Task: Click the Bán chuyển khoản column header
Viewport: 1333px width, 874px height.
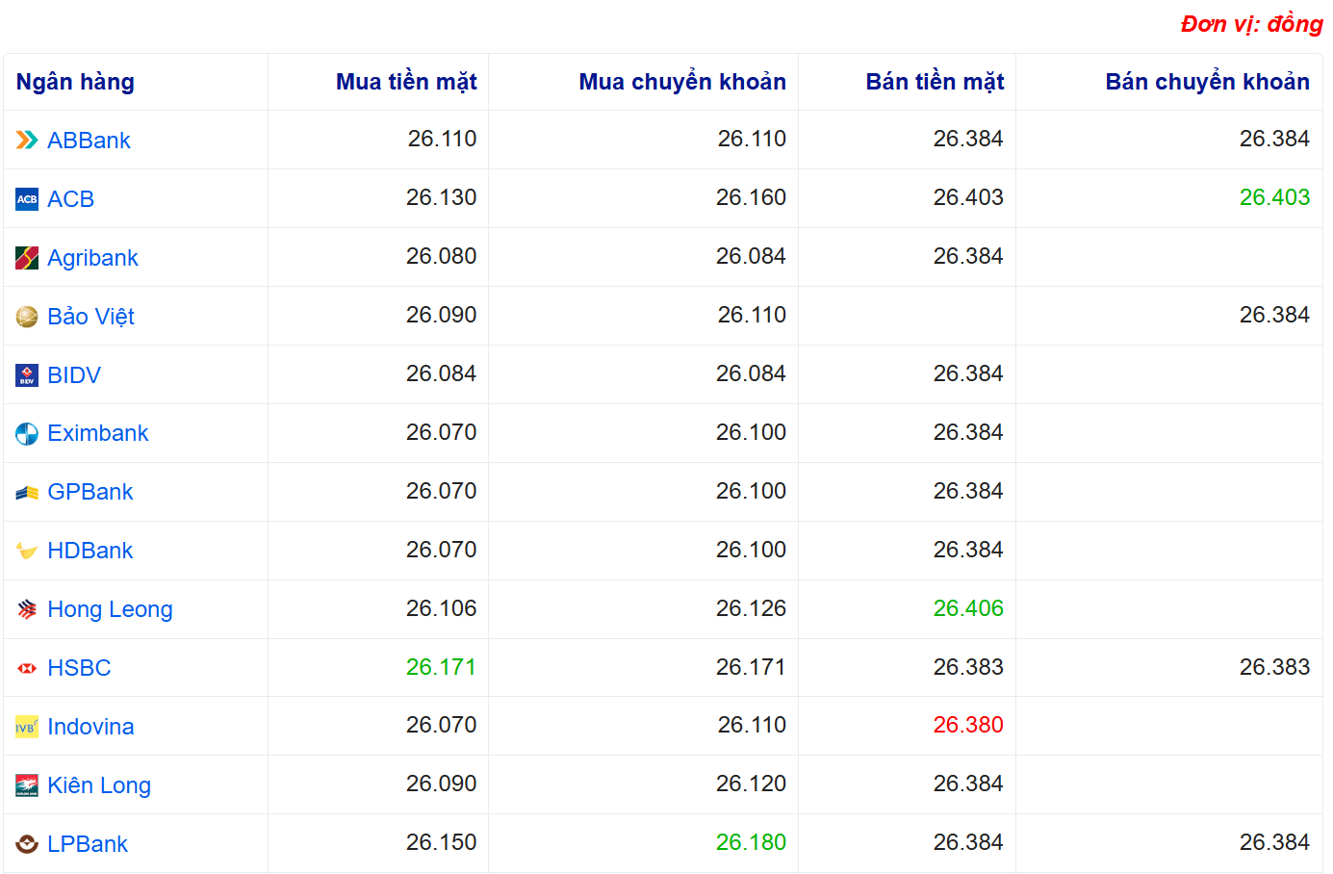Action: click(x=1207, y=82)
